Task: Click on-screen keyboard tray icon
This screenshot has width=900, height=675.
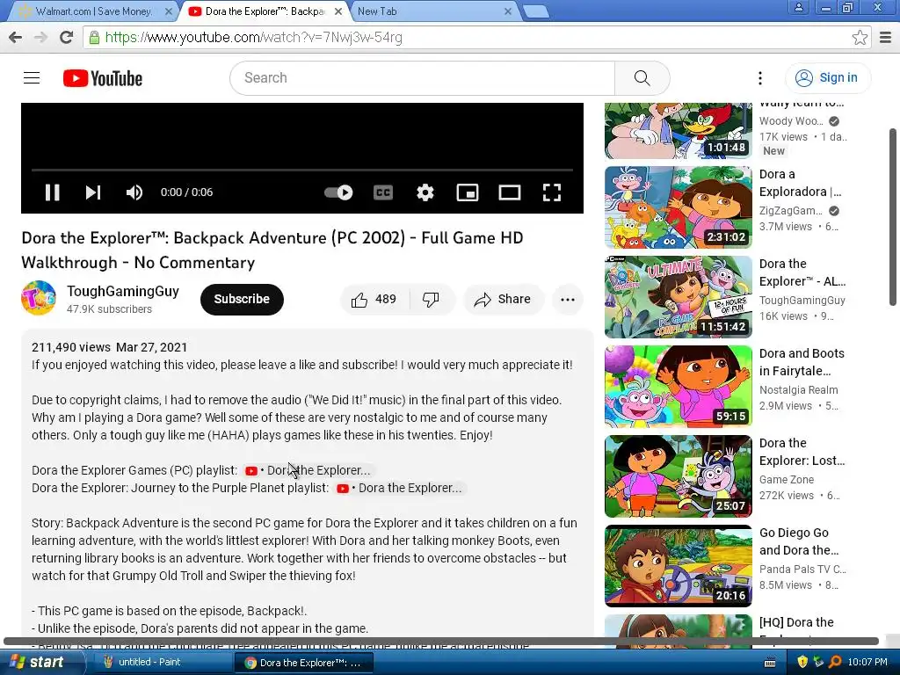Action: 770,663
